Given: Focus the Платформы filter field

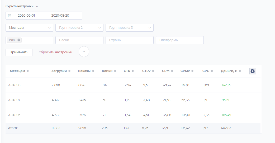Looking at the screenshot, I should (179, 40).
